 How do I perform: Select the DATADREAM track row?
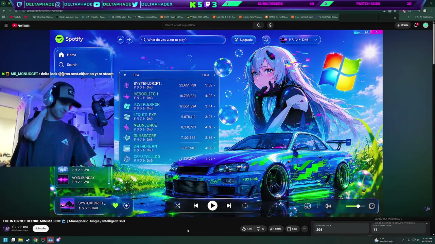click(169, 148)
